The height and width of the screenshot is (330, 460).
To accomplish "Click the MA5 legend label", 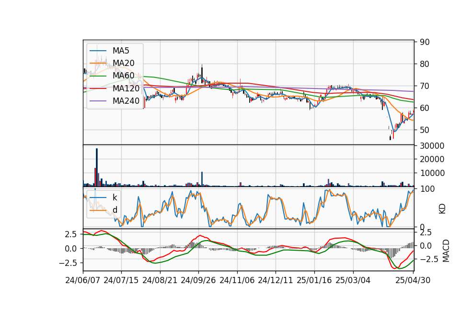I will coord(121,51).
